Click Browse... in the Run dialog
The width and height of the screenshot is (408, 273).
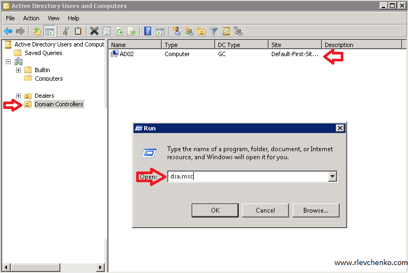click(316, 210)
